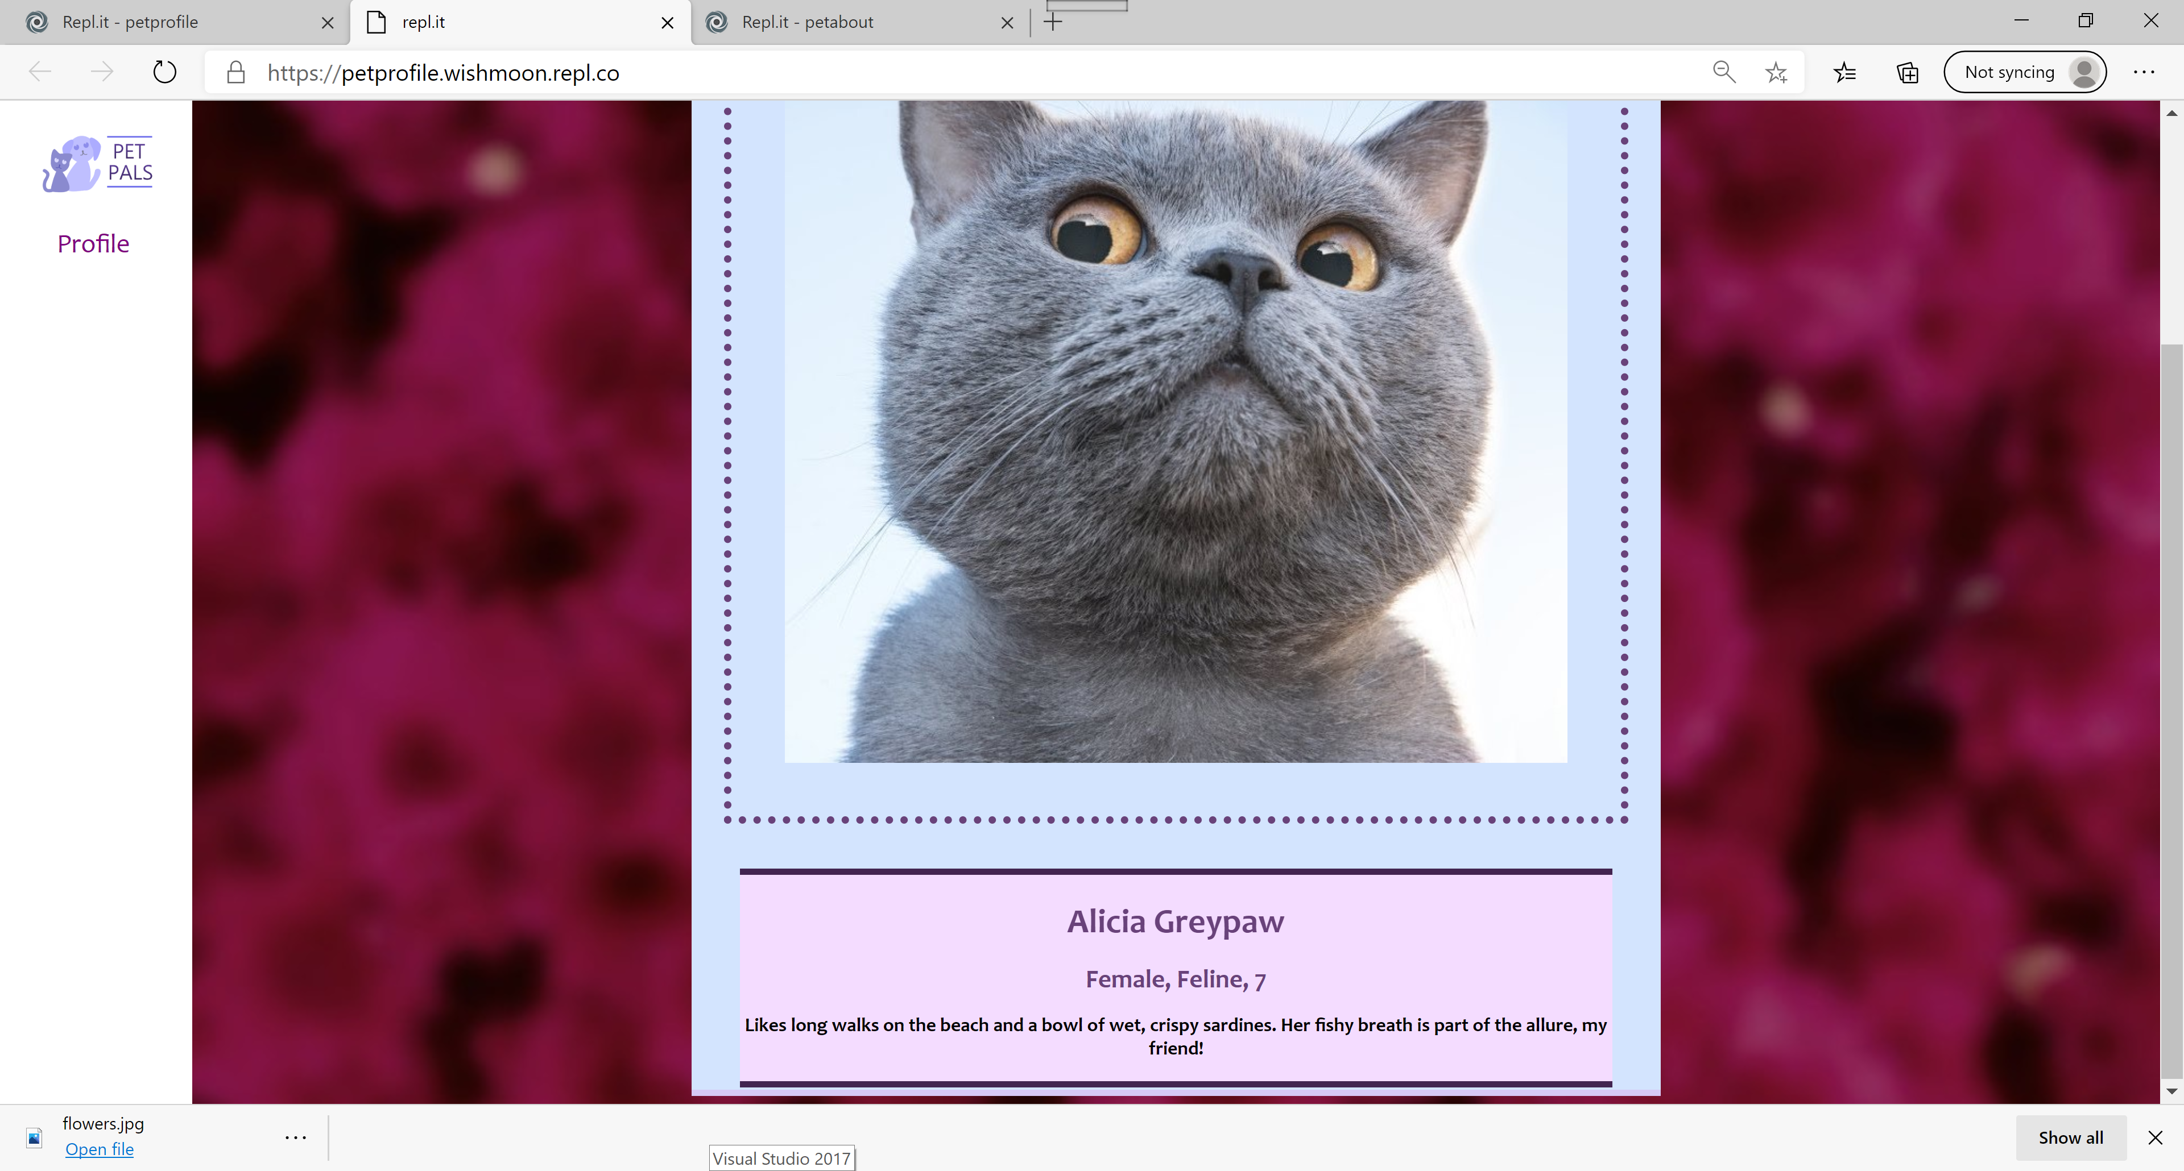Open the Collections icon
2184x1171 pixels.
1907,73
